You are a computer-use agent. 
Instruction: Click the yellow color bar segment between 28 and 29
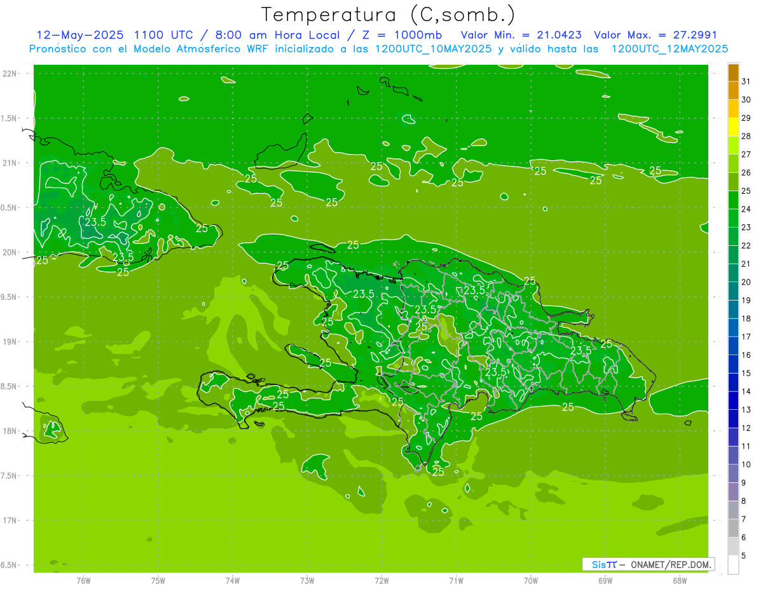click(x=733, y=126)
